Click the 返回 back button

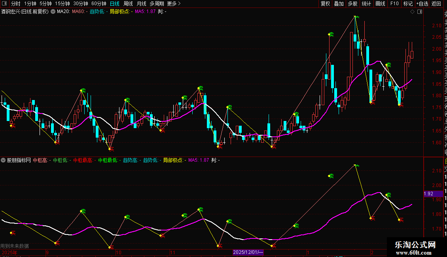[x=436, y=4]
